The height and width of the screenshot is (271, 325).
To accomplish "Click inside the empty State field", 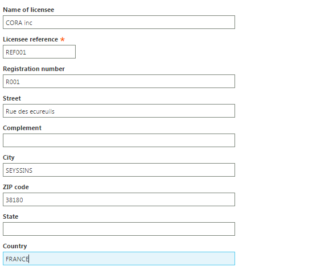I will click(x=119, y=229).
